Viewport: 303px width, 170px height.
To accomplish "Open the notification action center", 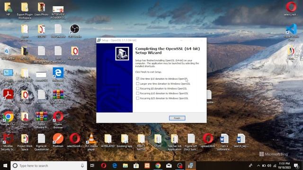I will [296, 166].
